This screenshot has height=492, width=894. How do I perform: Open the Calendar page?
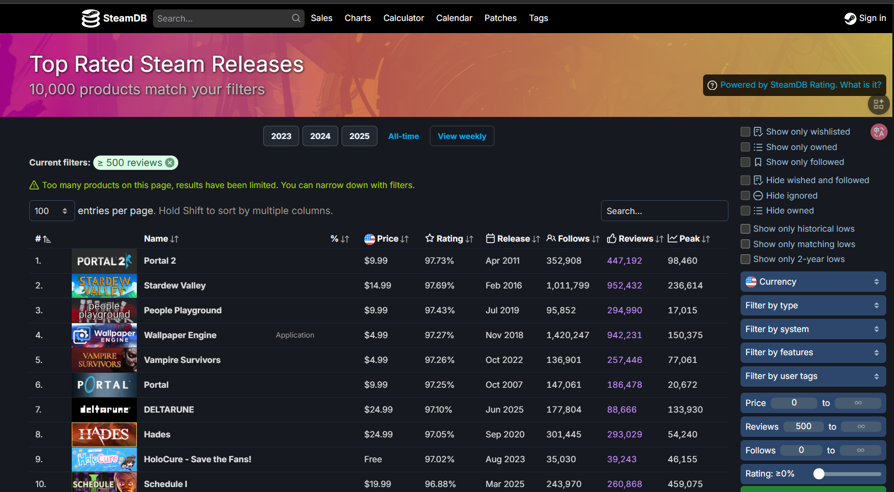454,18
